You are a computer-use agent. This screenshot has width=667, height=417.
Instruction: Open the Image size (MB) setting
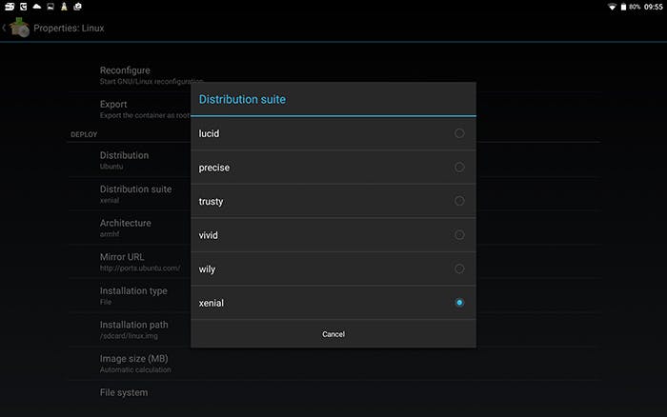[x=134, y=363]
